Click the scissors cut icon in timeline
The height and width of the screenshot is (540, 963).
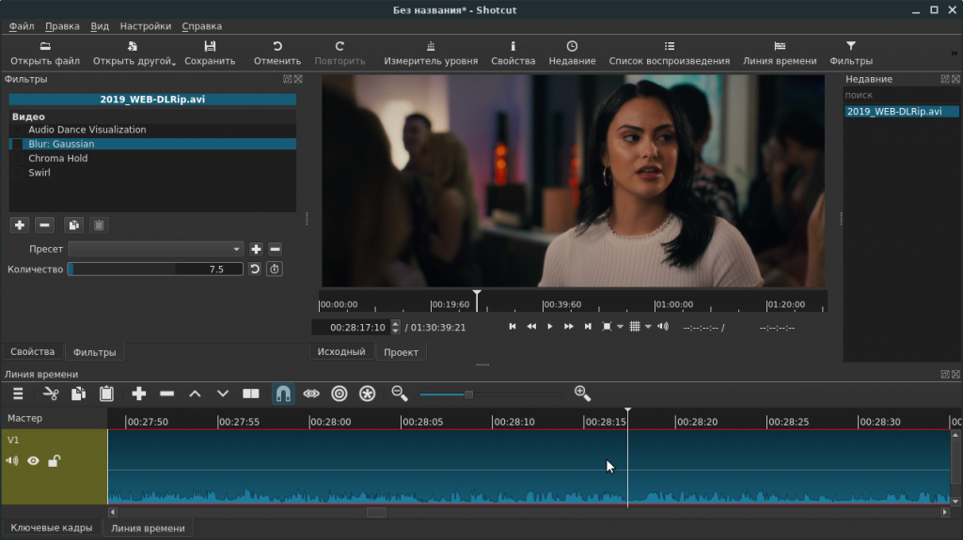(51, 393)
